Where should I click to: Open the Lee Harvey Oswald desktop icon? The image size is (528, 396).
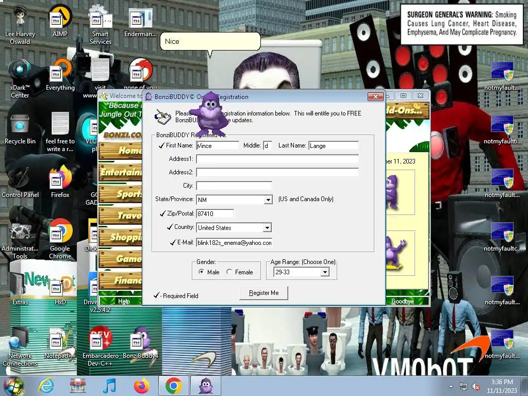coord(20,25)
